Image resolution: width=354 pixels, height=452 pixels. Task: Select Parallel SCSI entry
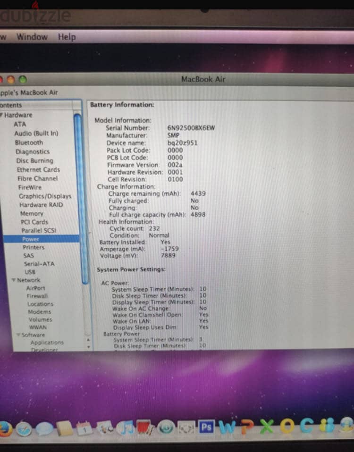[x=39, y=230]
